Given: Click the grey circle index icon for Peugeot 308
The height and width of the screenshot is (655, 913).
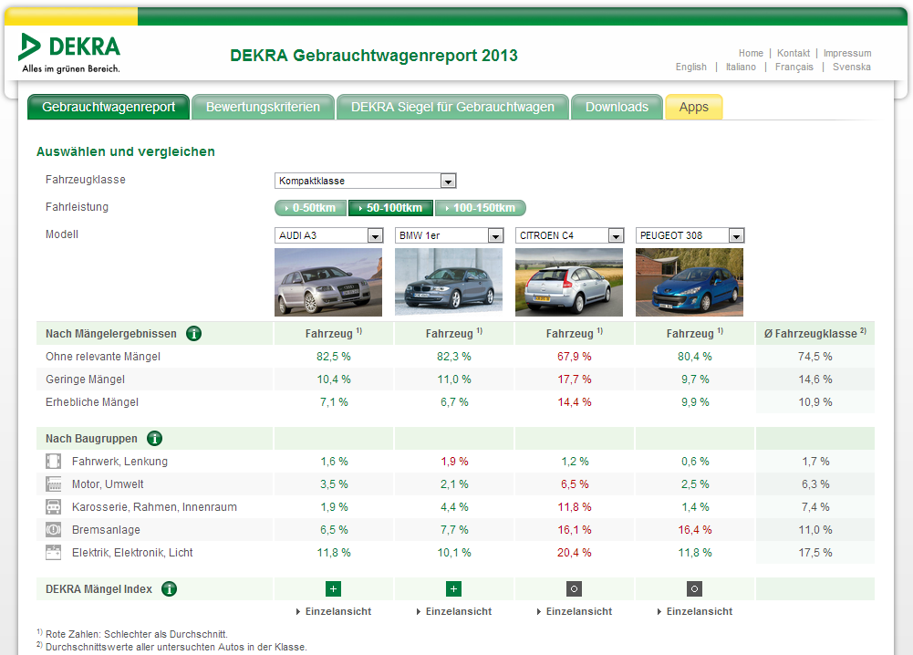Looking at the screenshot, I should point(694,589).
